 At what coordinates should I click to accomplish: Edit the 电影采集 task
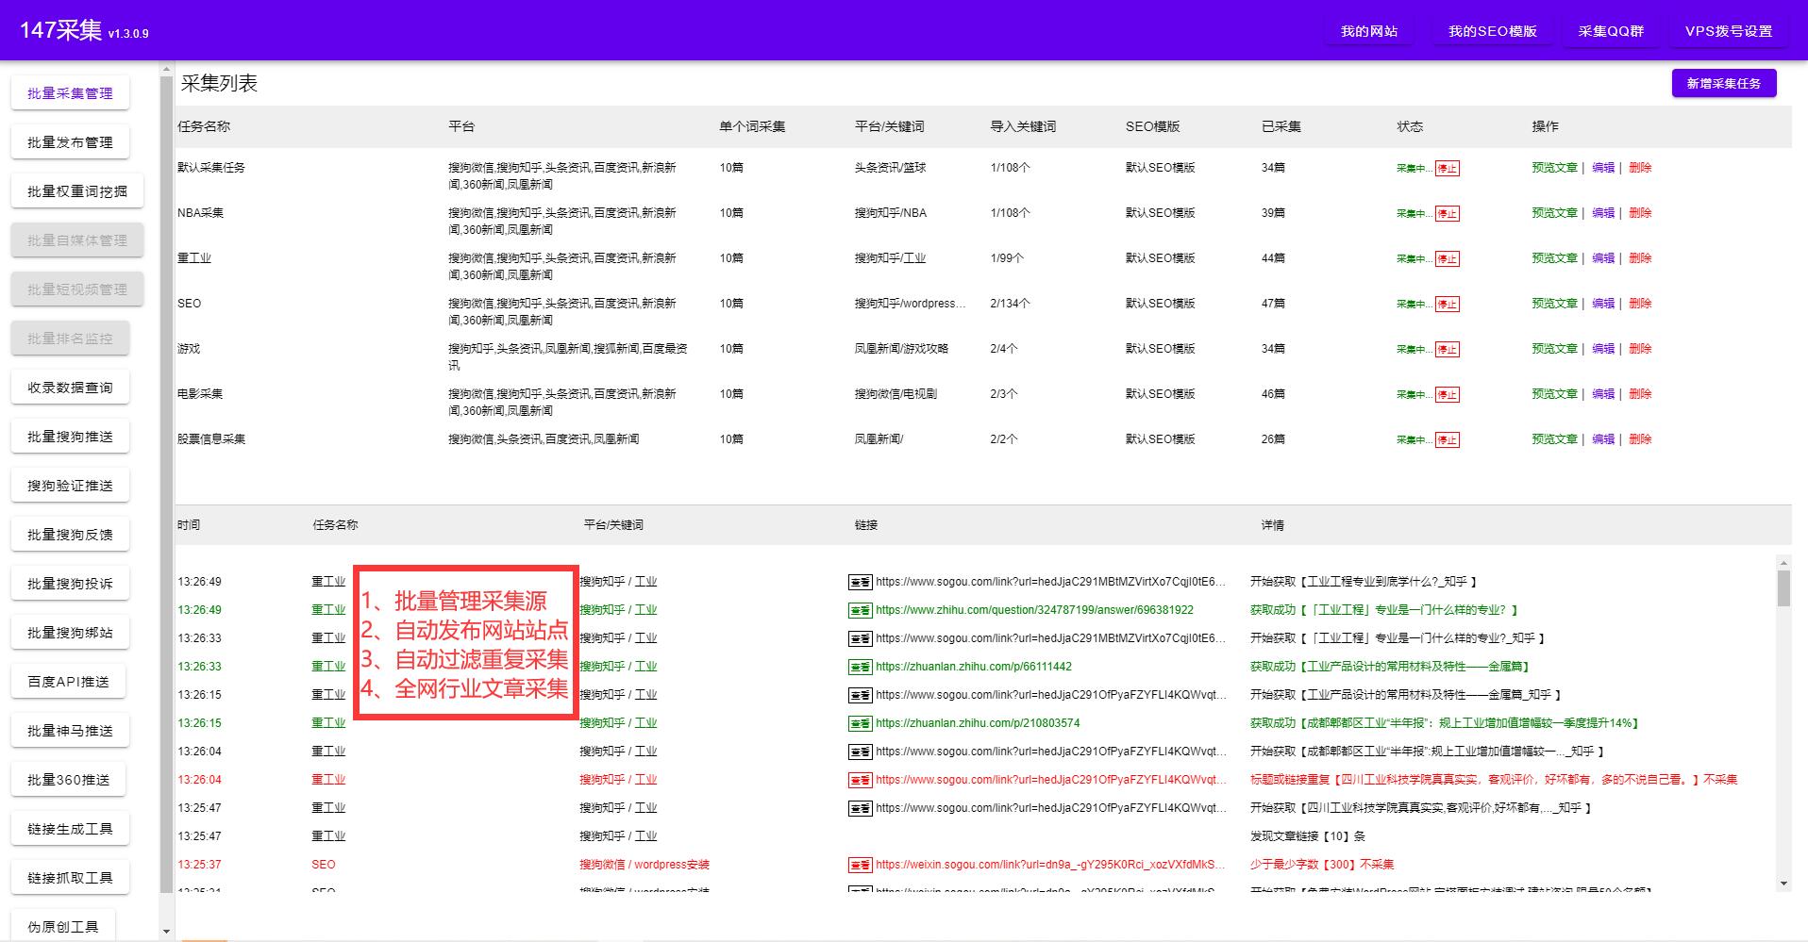click(x=1602, y=394)
